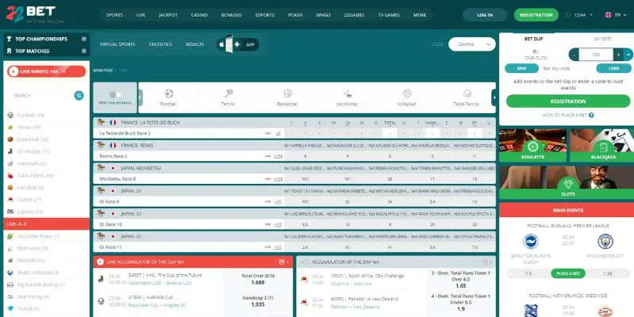Open the time 12:44 dropdown

pyautogui.click(x=583, y=15)
